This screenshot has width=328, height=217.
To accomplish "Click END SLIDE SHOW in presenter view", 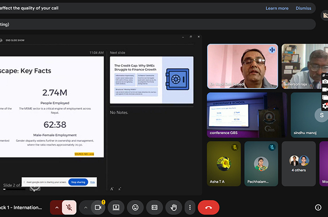I will click(x=15, y=40).
